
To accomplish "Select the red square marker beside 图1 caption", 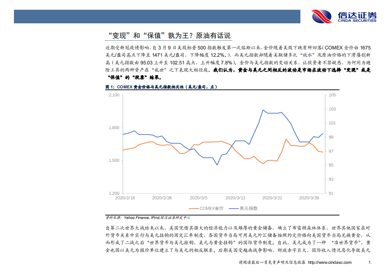I will (106, 87).
